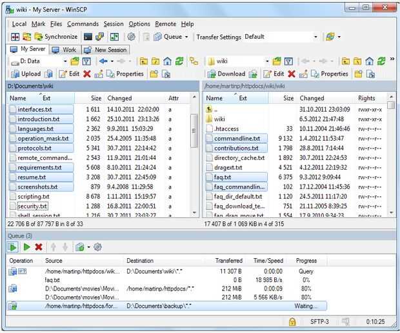
Task: Open the Queue toolbar dropdown arrow
Action: tap(186, 37)
